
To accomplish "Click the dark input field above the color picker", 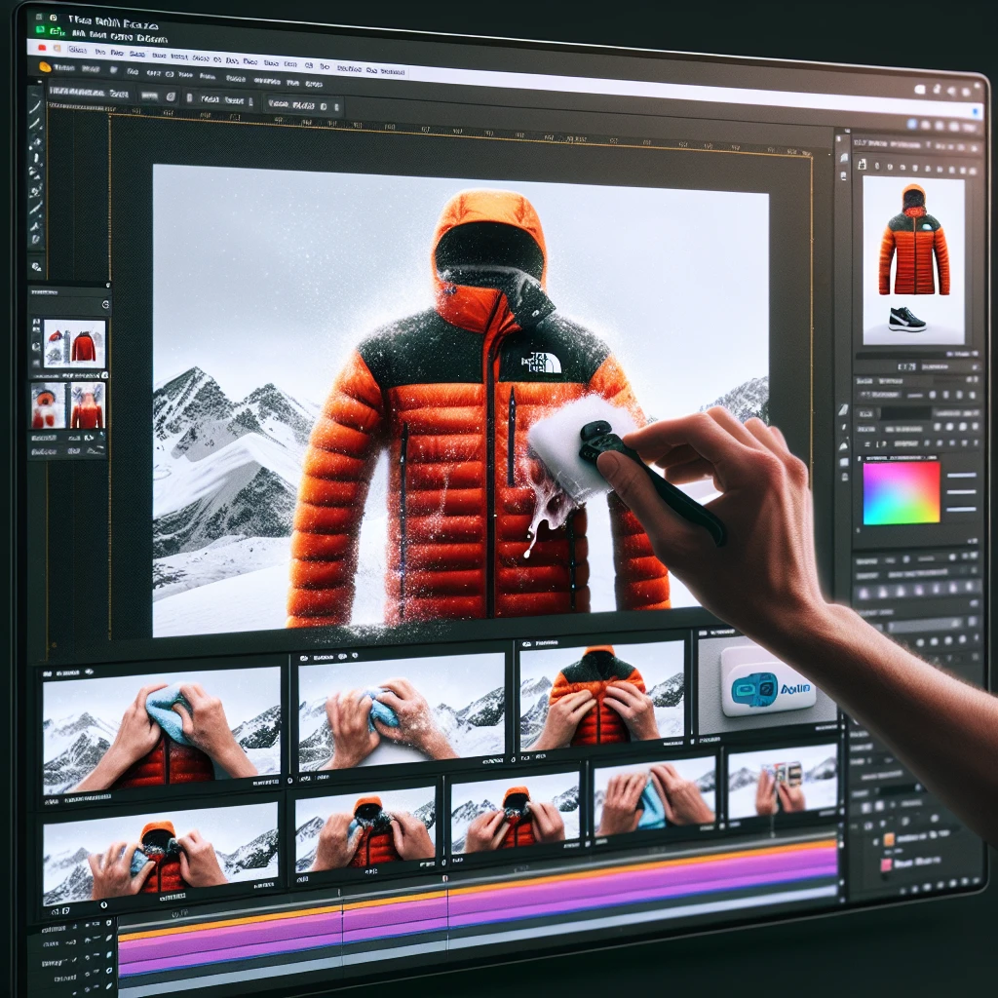I will (905, 413).
